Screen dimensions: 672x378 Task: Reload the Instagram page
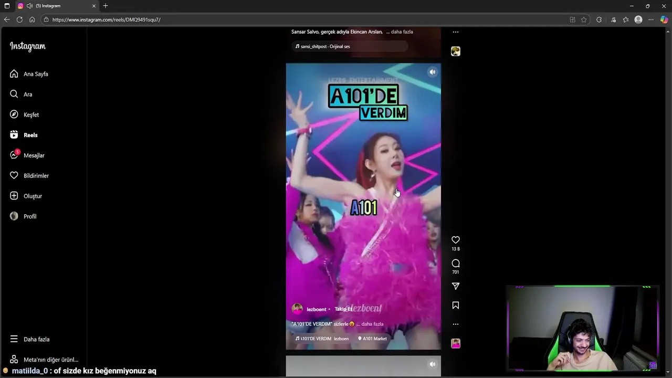pos(19,19)
